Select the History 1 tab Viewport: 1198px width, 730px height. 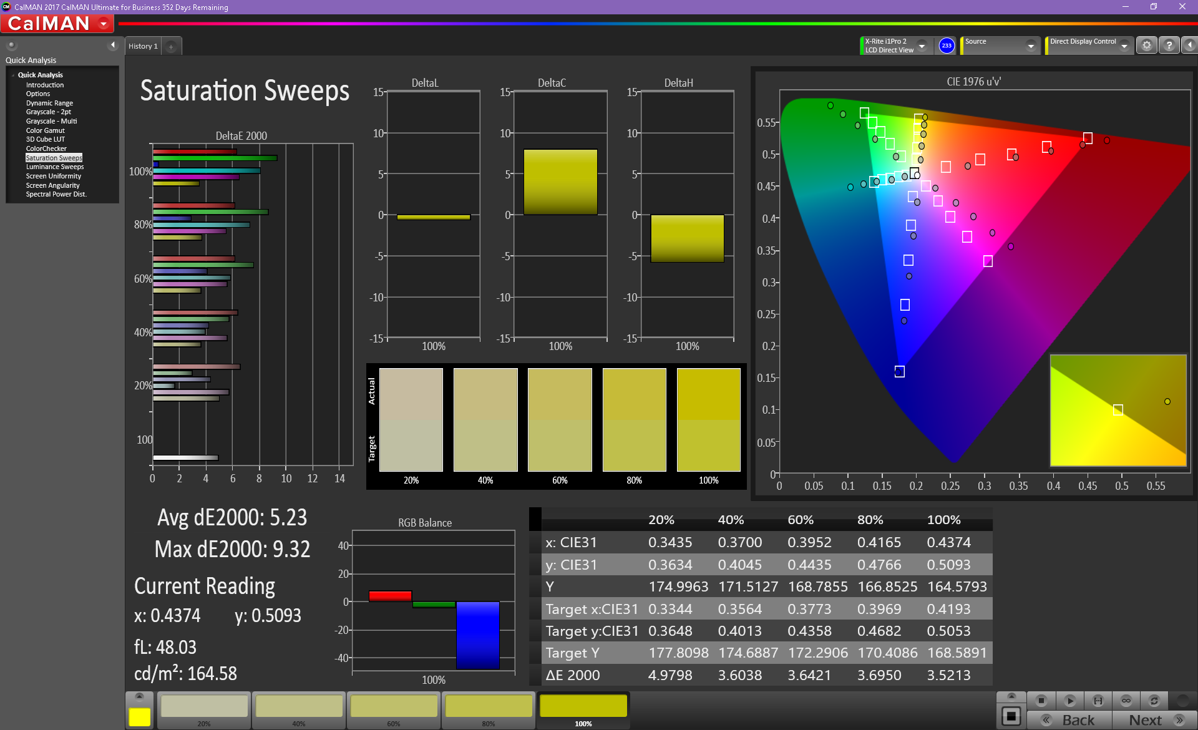coord(143,46)
